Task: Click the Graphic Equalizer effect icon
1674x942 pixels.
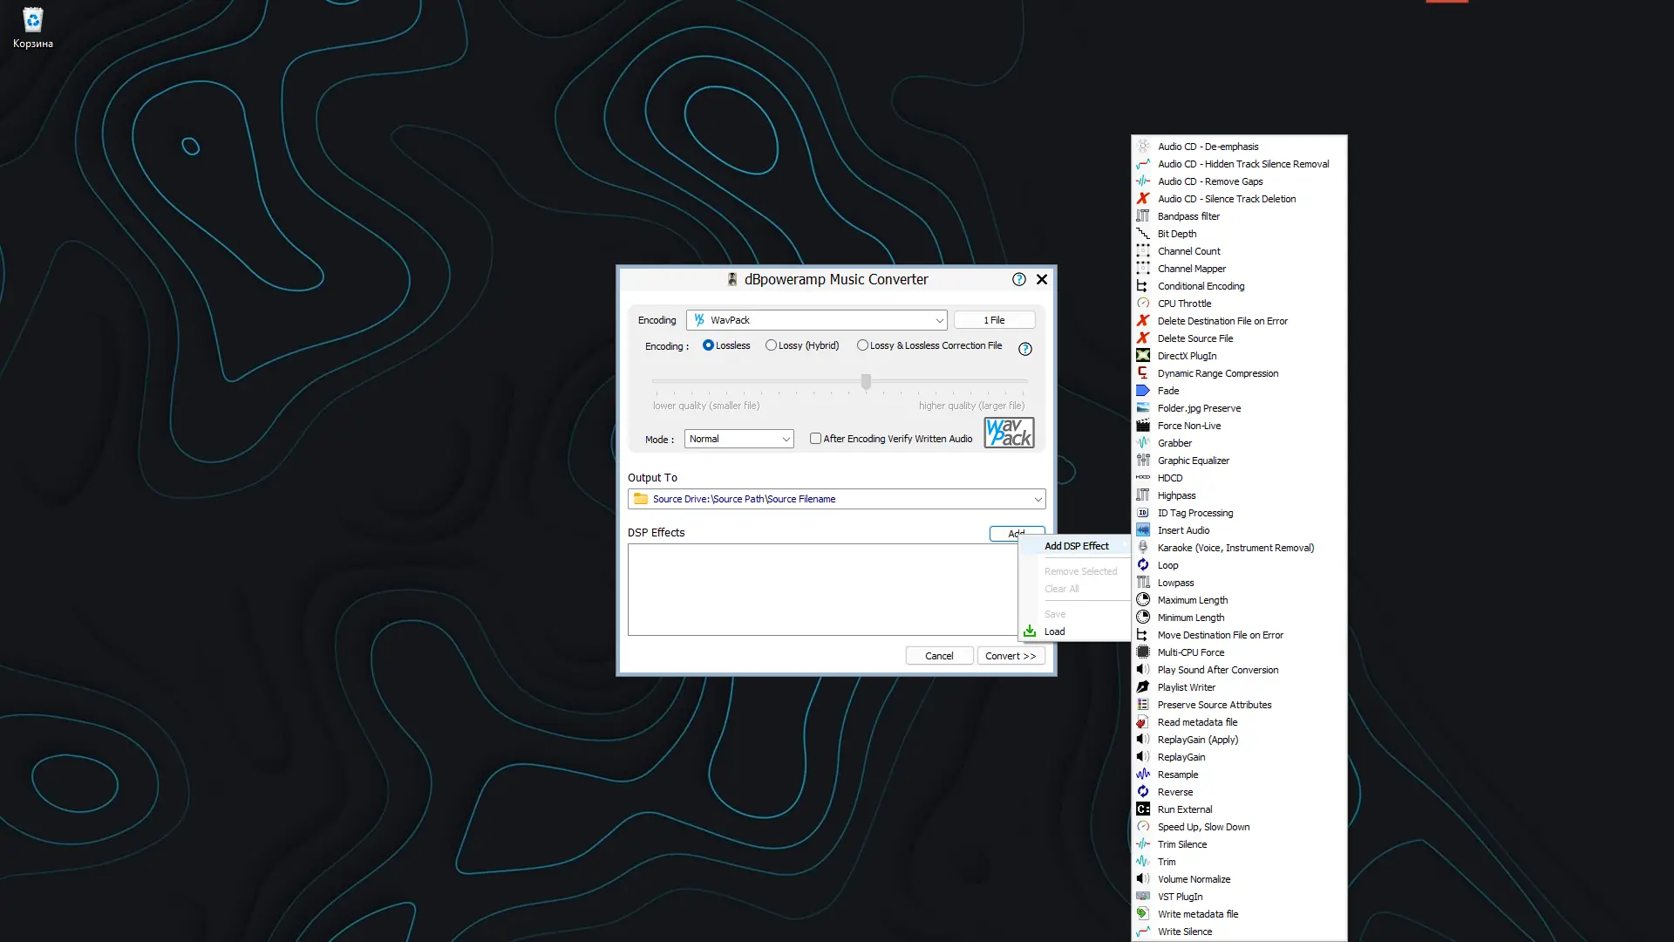Action: (1143, 461)
